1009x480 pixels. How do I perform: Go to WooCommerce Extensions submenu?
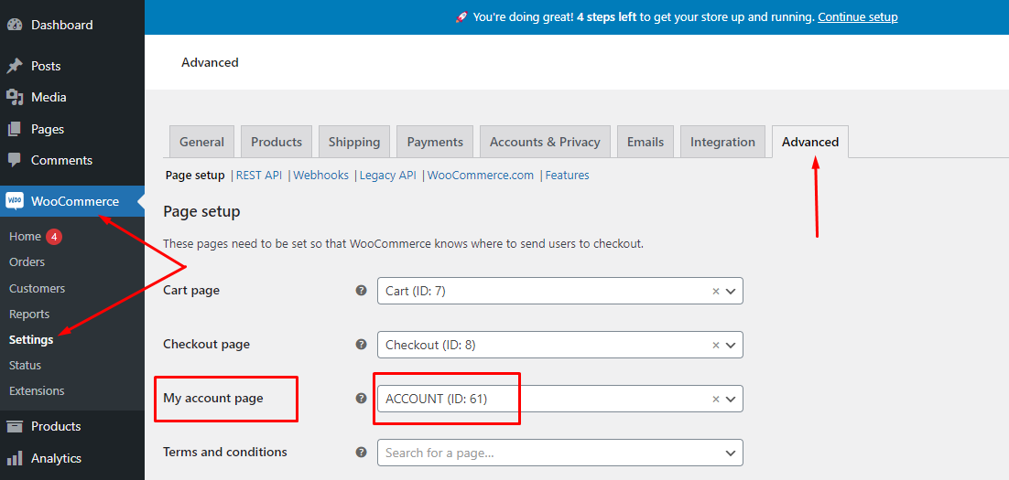click(x=37, y=390)
